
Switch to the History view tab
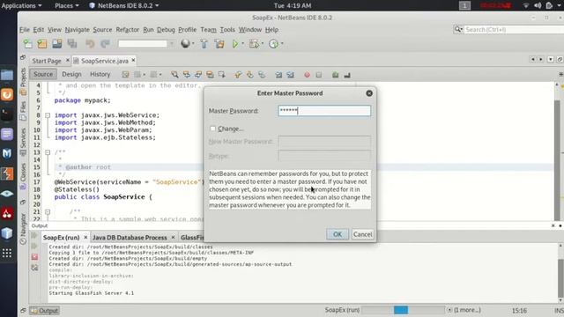click(x=100, y=74)
